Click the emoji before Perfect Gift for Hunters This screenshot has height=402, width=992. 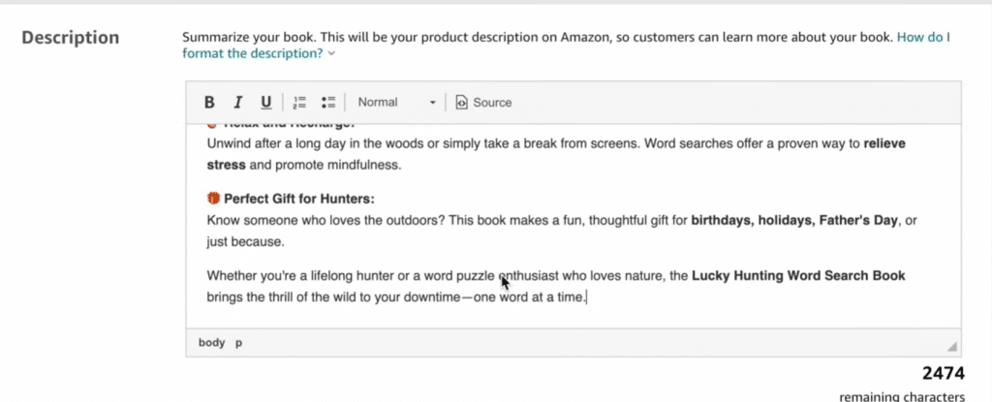214,200
